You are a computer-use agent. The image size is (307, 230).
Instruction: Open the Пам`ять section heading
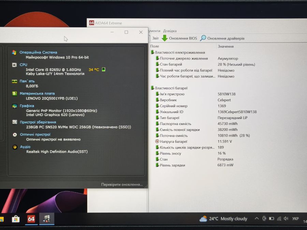coord(27,81)
